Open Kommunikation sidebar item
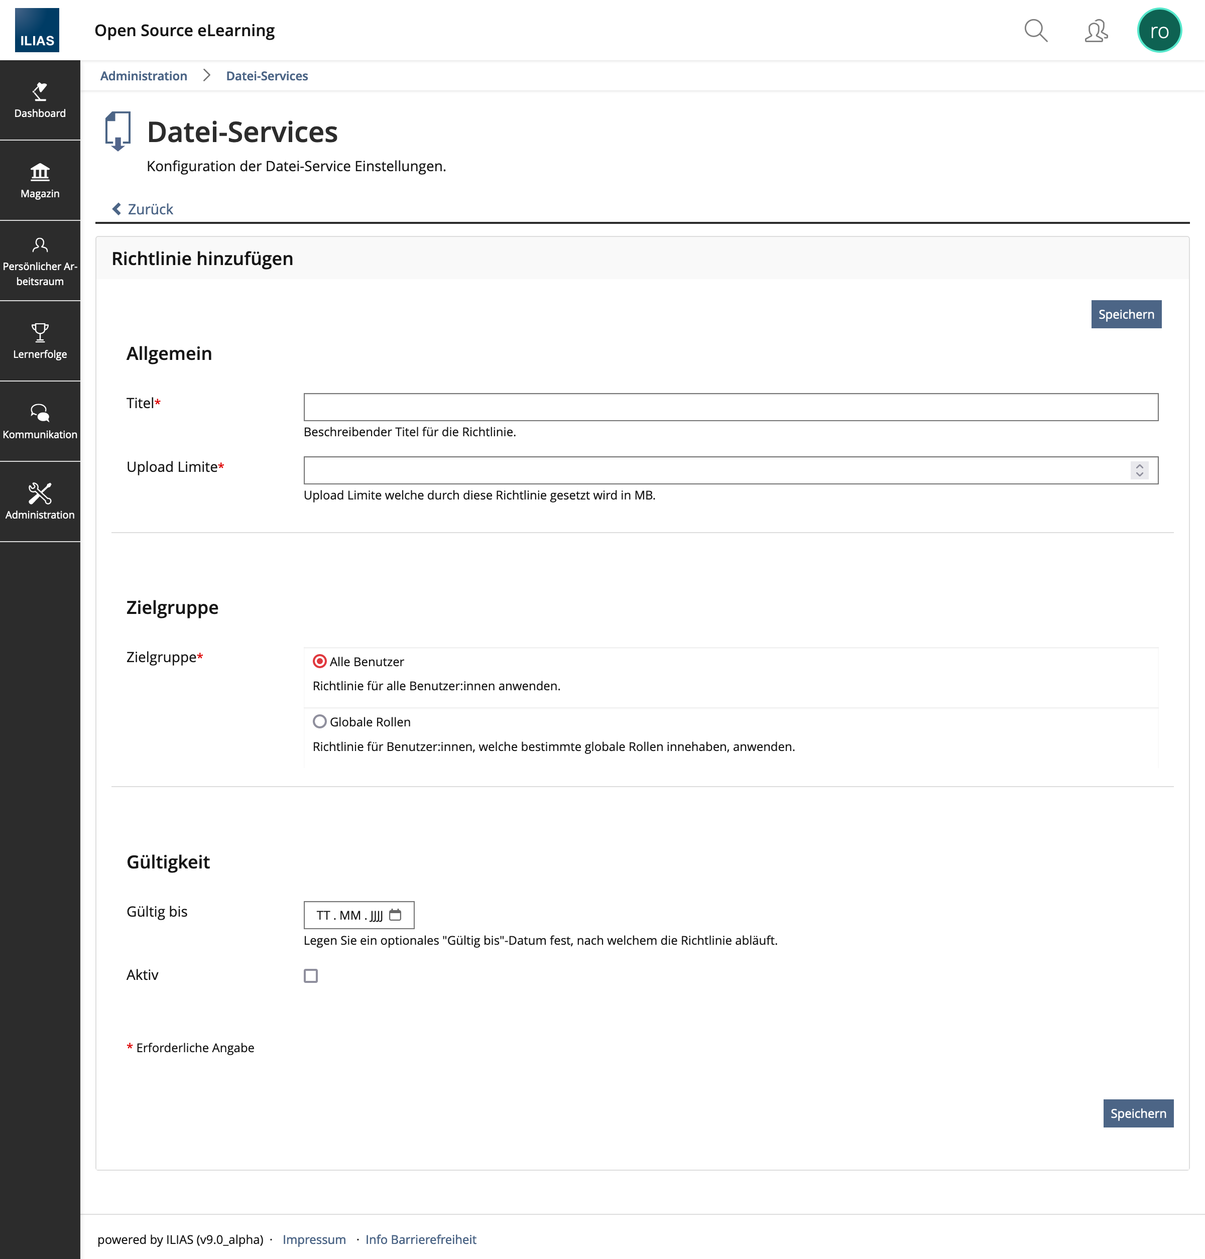1205x1259 pixels. click(40, 421)
